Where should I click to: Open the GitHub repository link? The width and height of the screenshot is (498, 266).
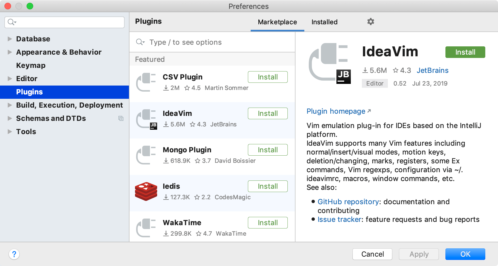click(348, 202)
